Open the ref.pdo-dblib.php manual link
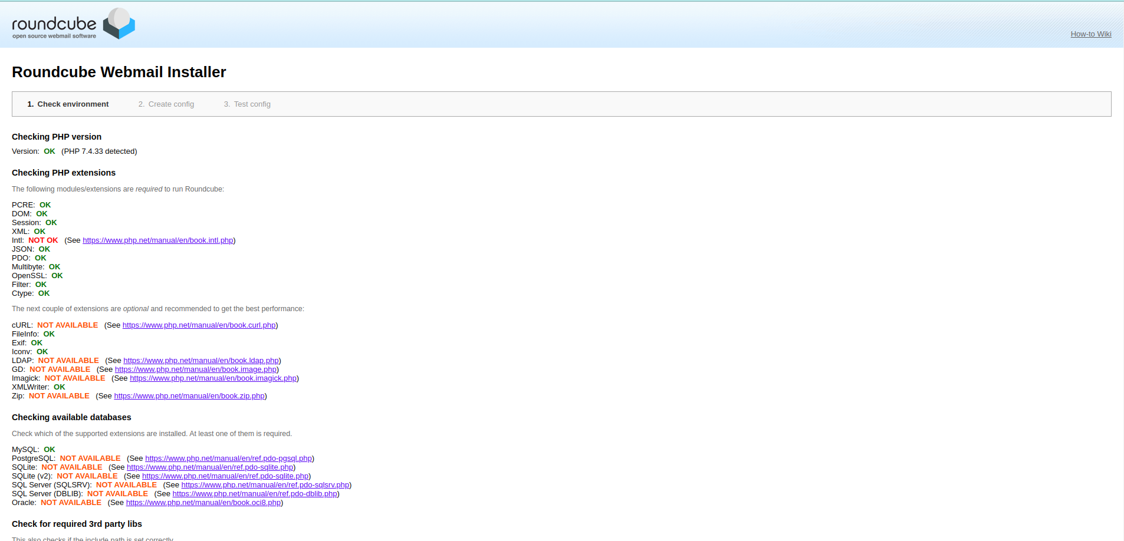The width and height of the screenshot is (1124, 541). tap(255, 494)
